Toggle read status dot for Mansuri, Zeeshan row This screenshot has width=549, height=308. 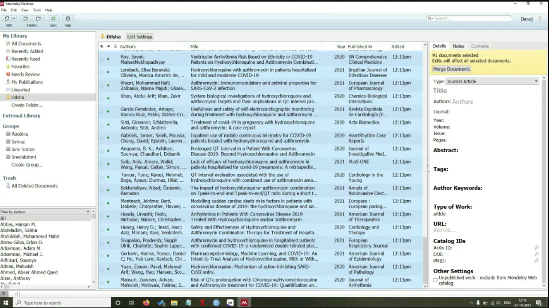coord(108,282)
